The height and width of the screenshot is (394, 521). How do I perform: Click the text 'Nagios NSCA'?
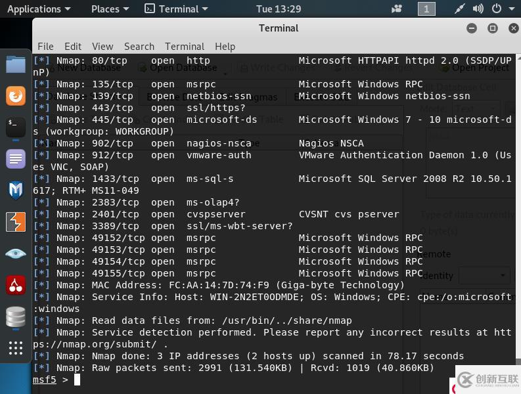click(331, 143)
